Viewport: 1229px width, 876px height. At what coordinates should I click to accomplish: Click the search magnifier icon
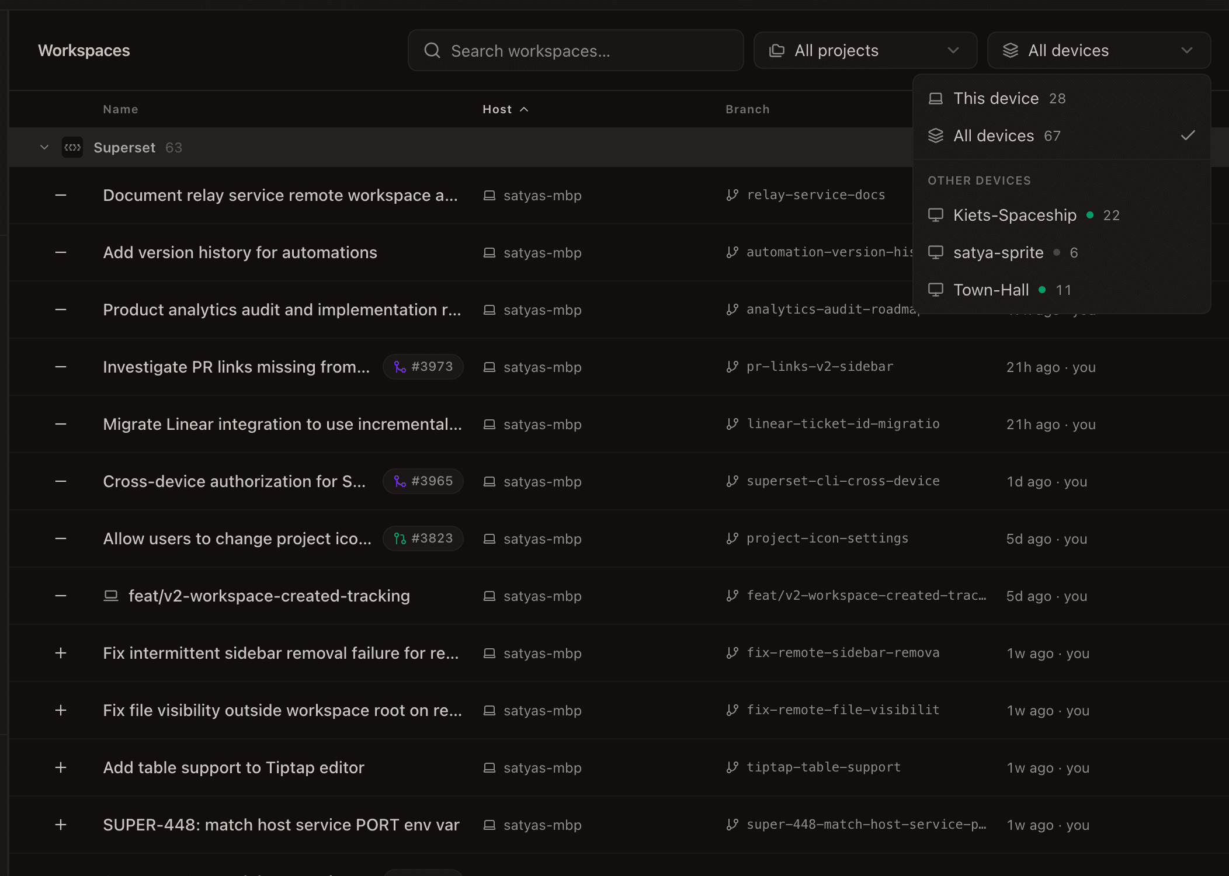(x=432, y=51)
